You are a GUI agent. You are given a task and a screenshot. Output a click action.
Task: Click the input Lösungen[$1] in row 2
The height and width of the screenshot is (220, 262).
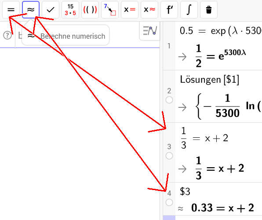pyautogui.click(x=210, y=80)
